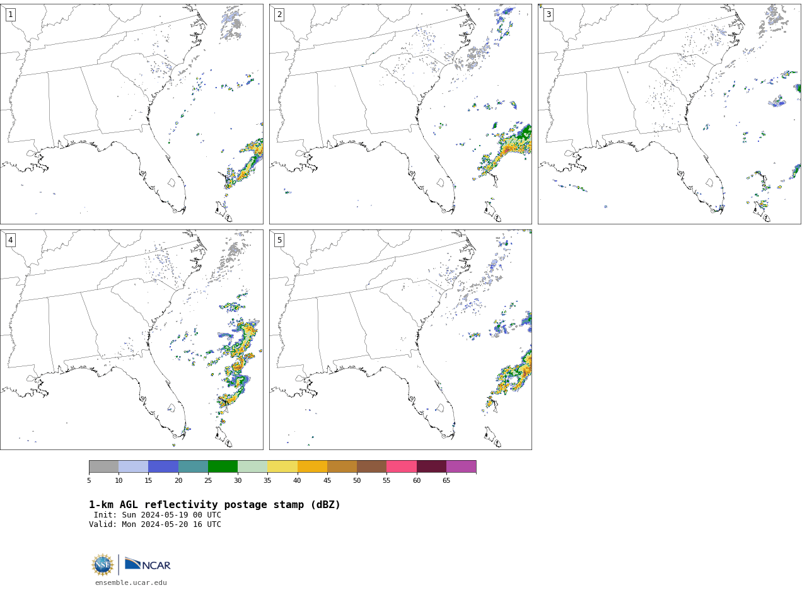Click the teal 20-25 dBZ swatch
The image size is (807, 590).
point(193,466)
